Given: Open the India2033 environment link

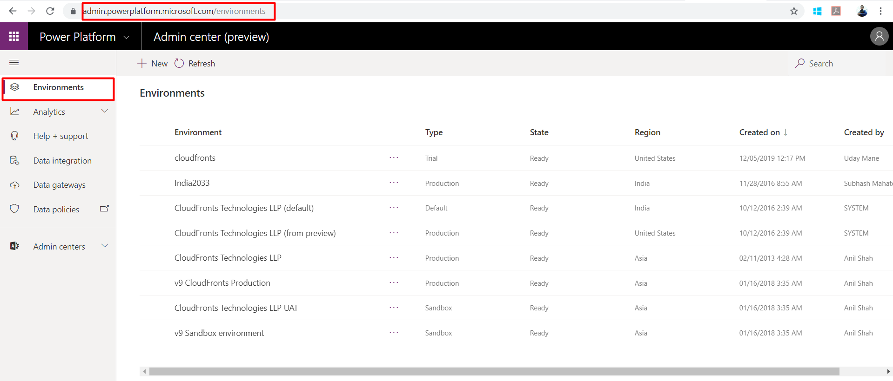Looking at the screenshot, I should (192, 183).
